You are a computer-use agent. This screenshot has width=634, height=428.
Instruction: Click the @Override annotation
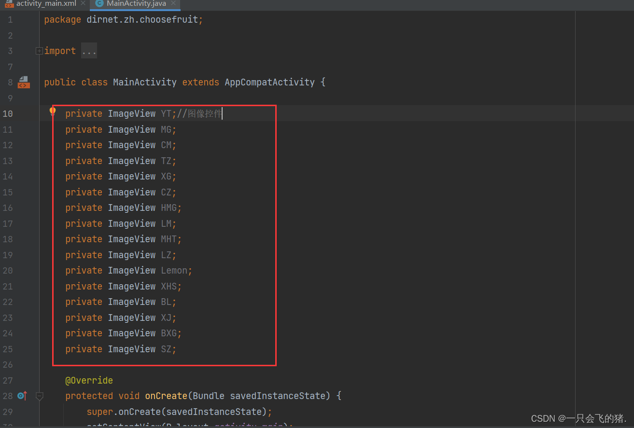[x=89, y=380]
